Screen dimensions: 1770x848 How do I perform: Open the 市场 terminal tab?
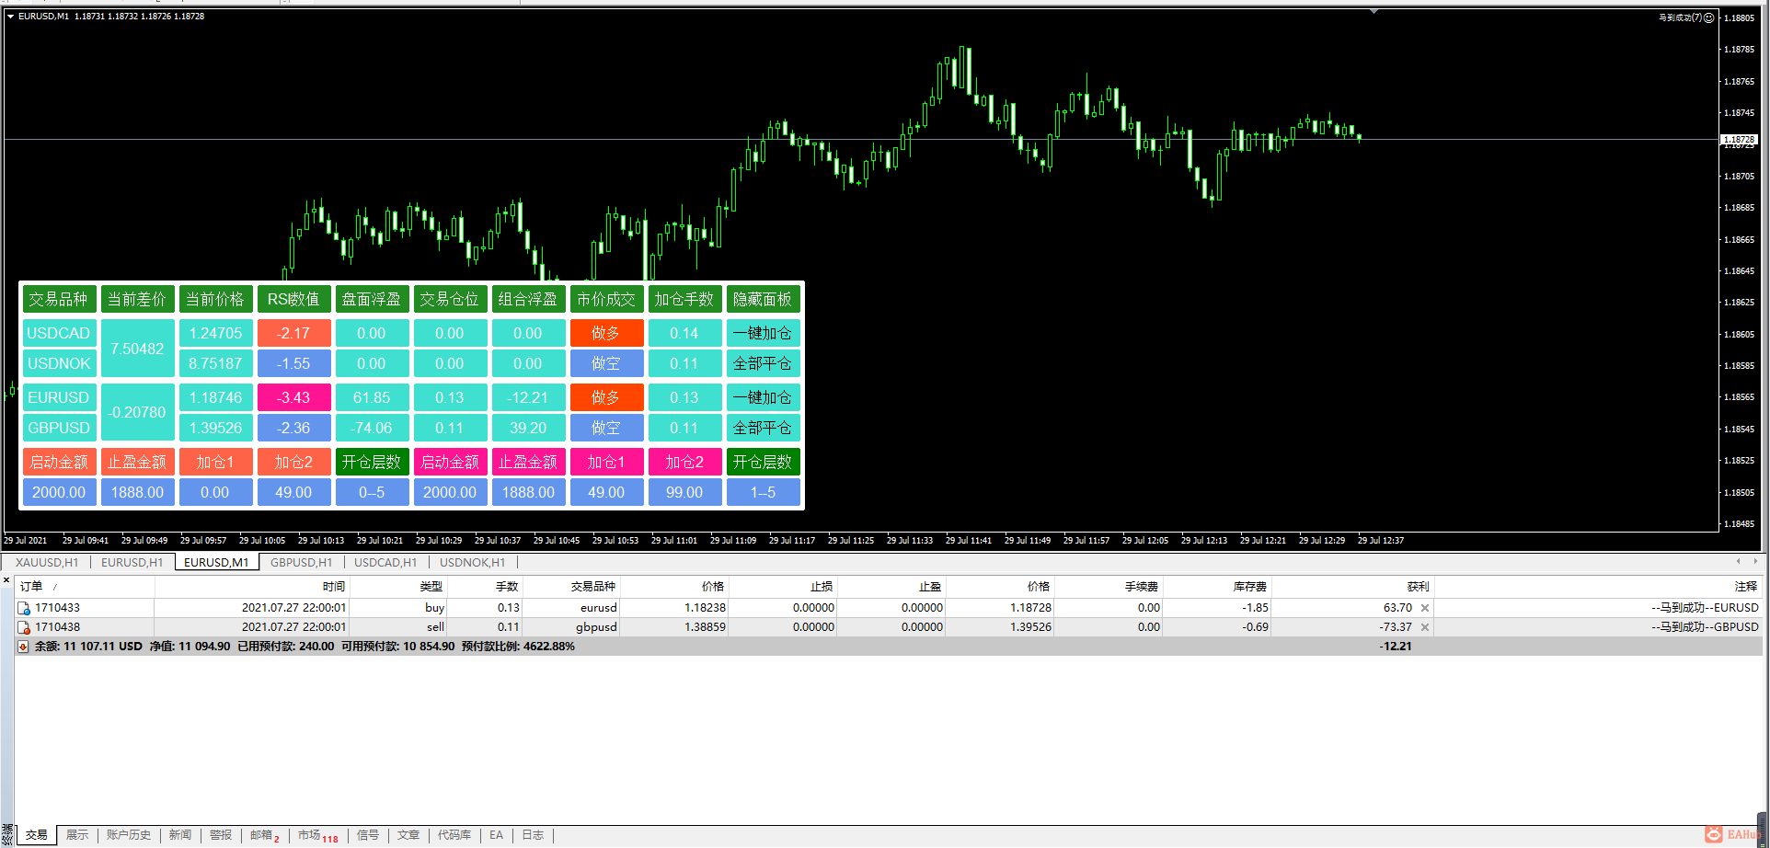317,835
